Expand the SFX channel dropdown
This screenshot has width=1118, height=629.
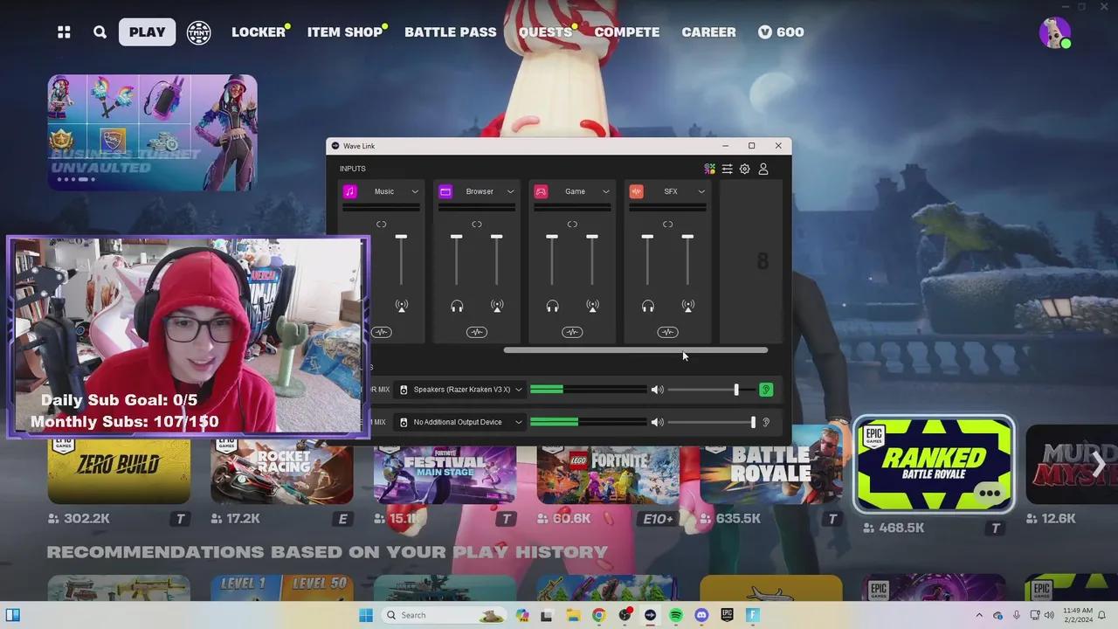(700, 191)
